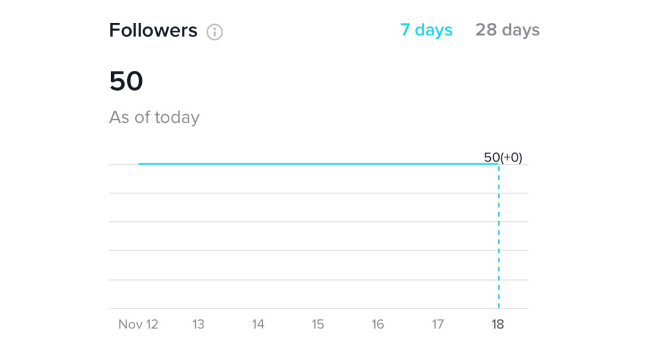Click the blue follower line above date 17

click(x=438, y=164)
